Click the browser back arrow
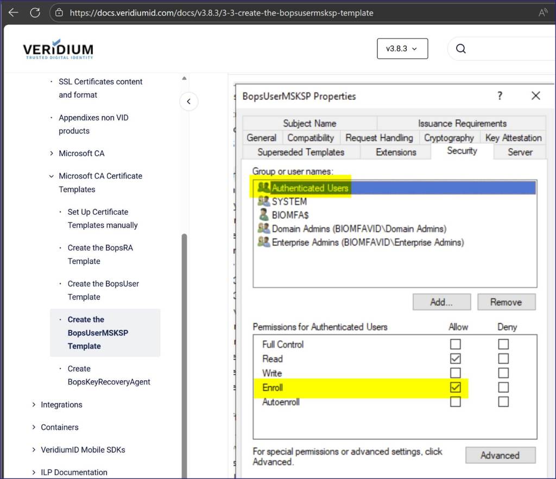Screen dimensions: 556x479 [x=14, y=12]
